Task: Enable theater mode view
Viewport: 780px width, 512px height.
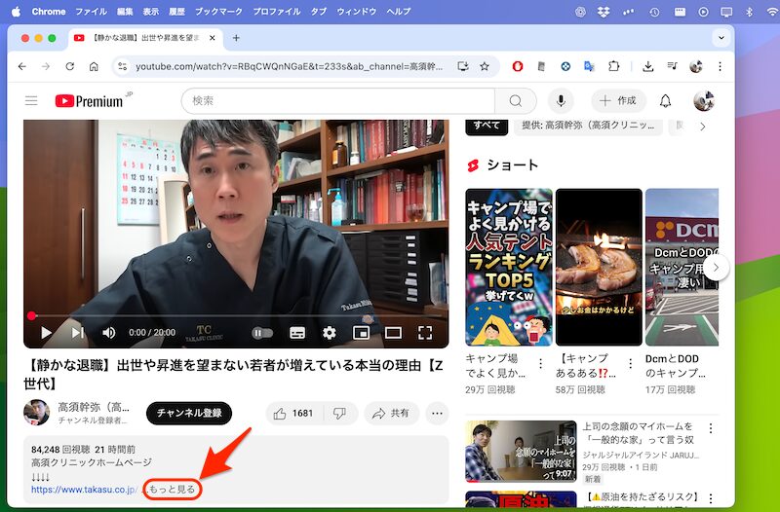Action: coord(393,333)
